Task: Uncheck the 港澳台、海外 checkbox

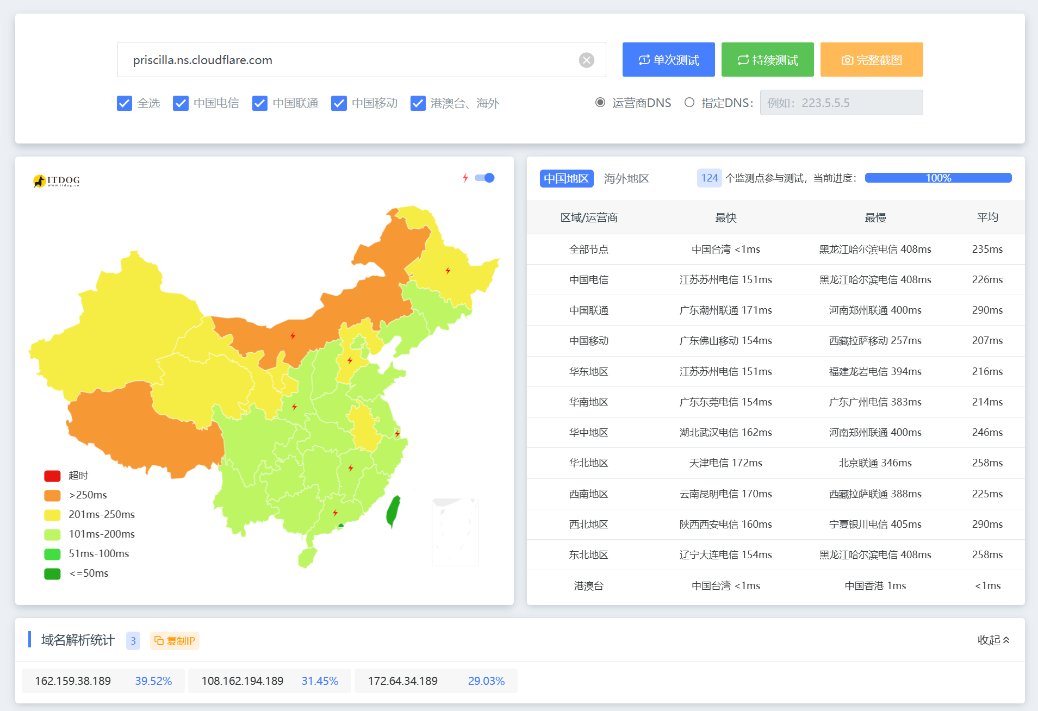Action: (418, 103)
